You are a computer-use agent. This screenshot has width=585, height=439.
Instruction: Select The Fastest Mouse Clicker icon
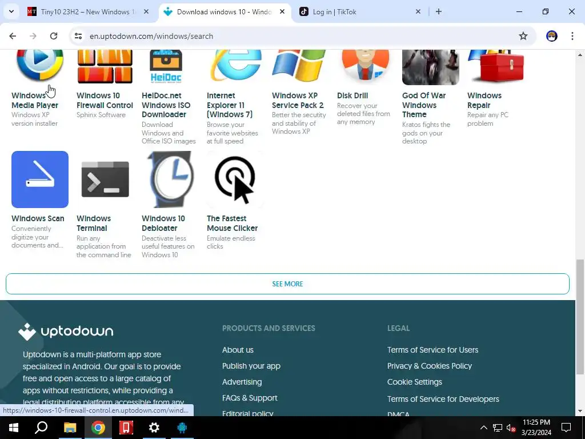tap(235, 179)
